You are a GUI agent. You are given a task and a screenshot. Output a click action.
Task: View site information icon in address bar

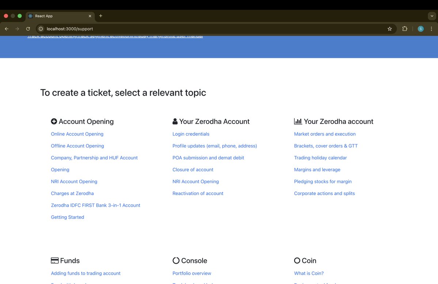tap(41, 29)
